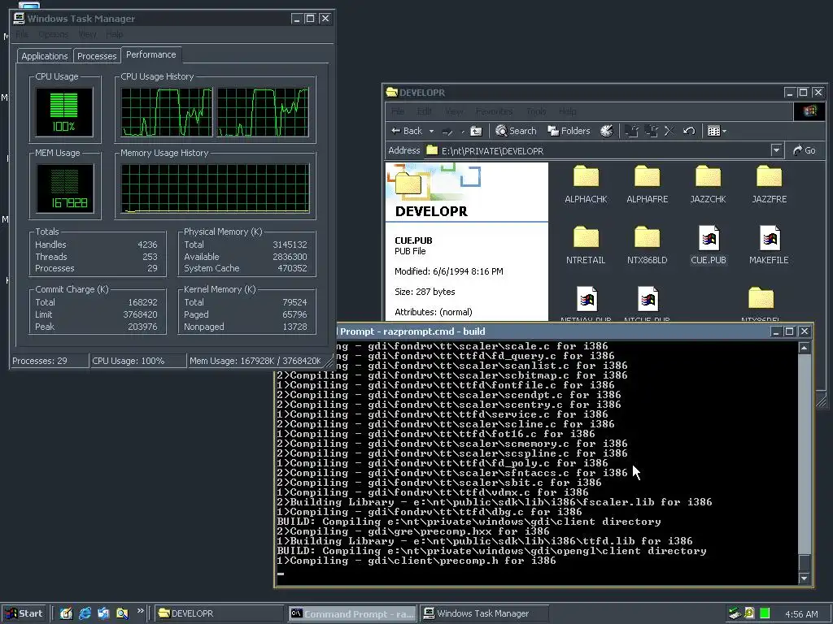This screenshot has width=833, height=624.
Task: Open the Task Manager View menu
Action: [87, 34]
